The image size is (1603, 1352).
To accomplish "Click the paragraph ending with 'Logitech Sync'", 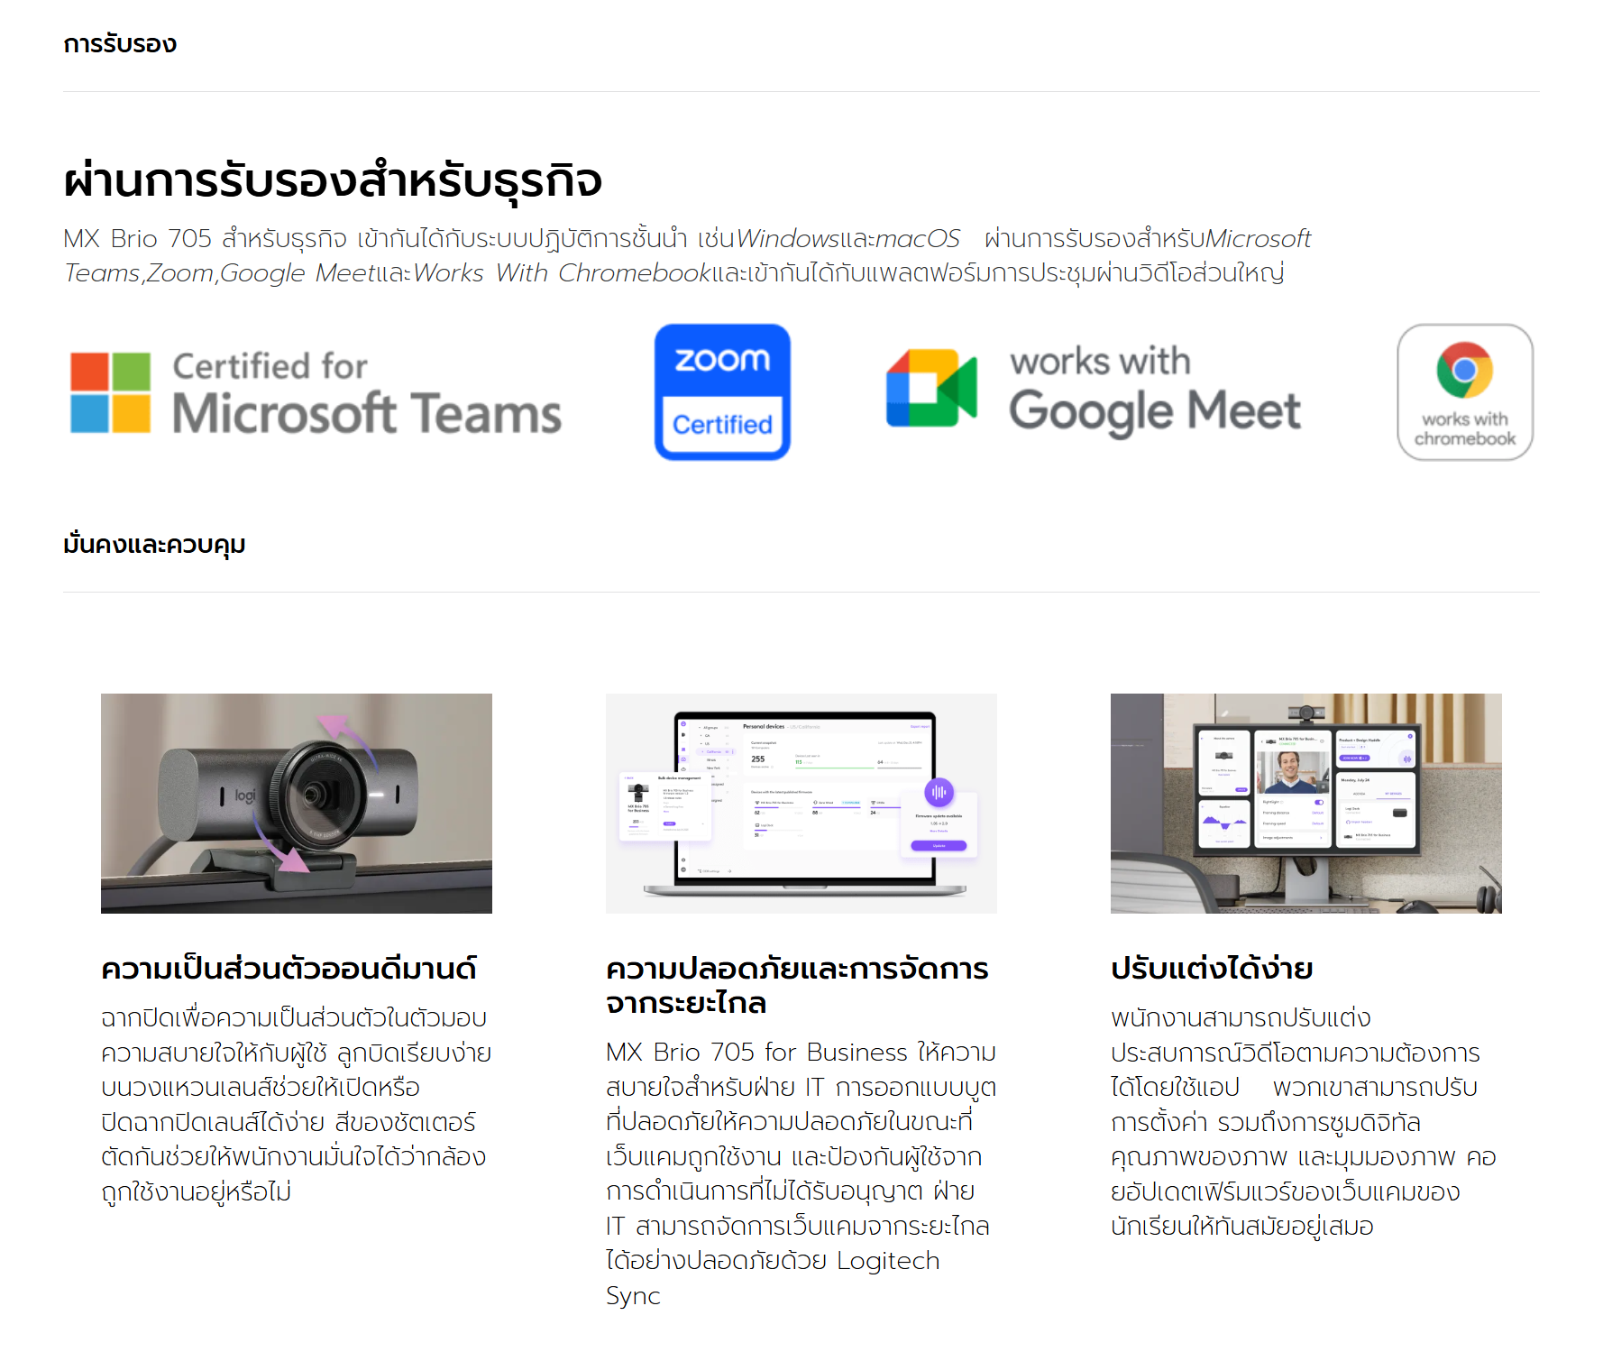I will point(801,1173).
